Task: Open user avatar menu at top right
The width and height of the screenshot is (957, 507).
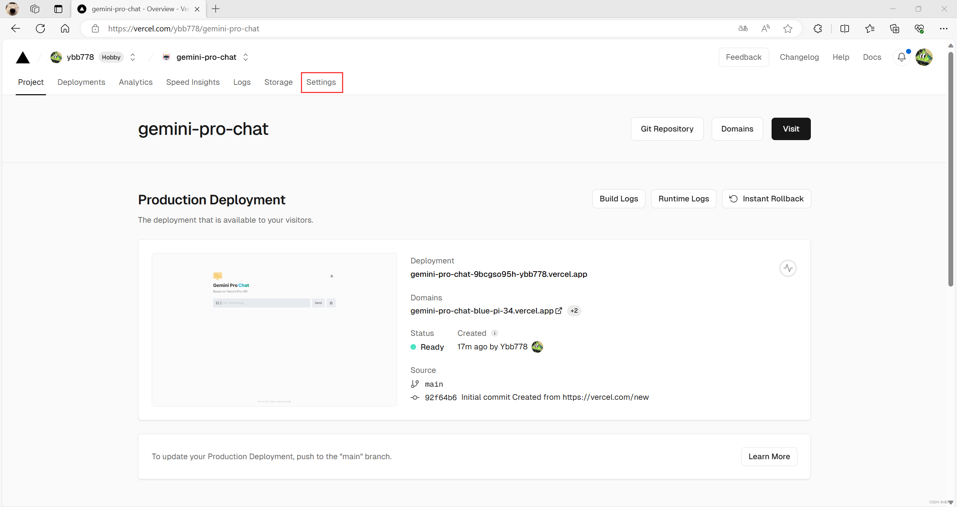Action: pos(924,57)
